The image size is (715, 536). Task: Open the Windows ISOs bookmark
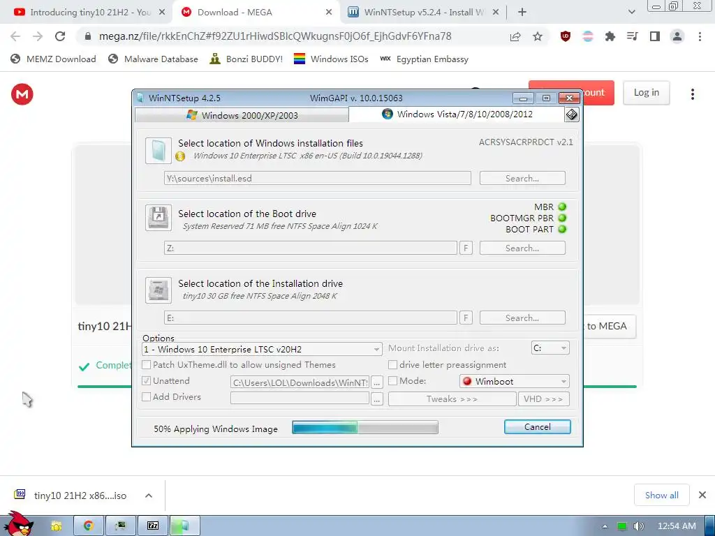331,59
